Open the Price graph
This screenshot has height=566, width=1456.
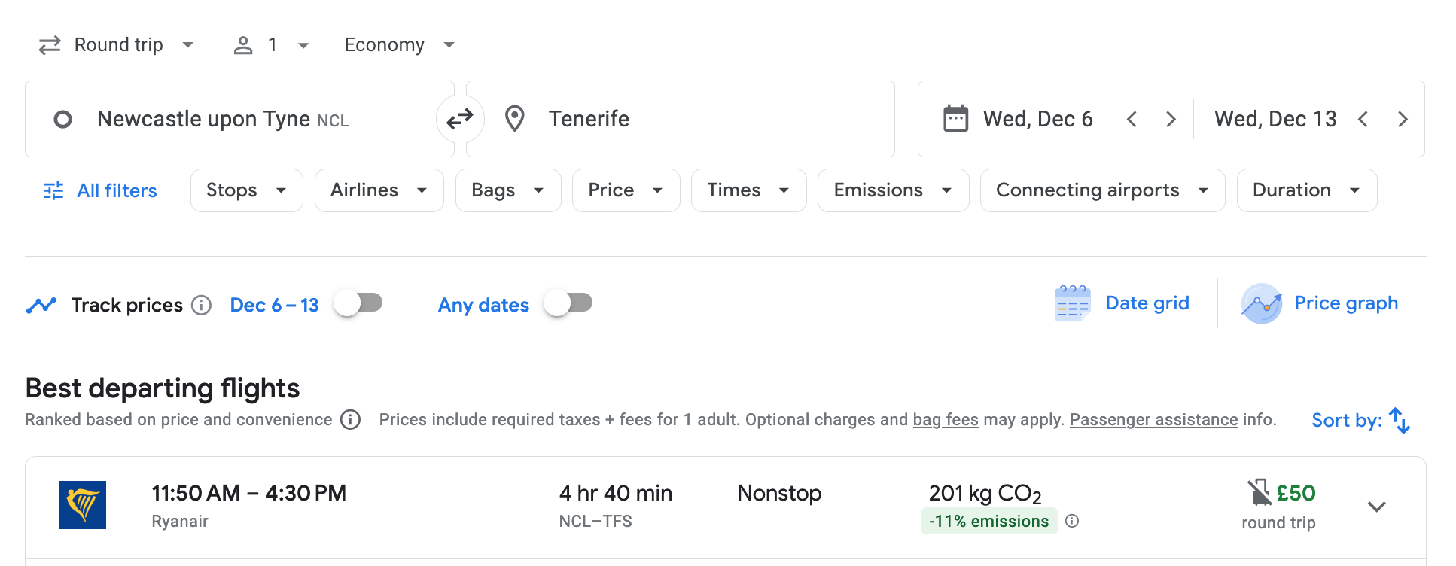point(1320,303)
